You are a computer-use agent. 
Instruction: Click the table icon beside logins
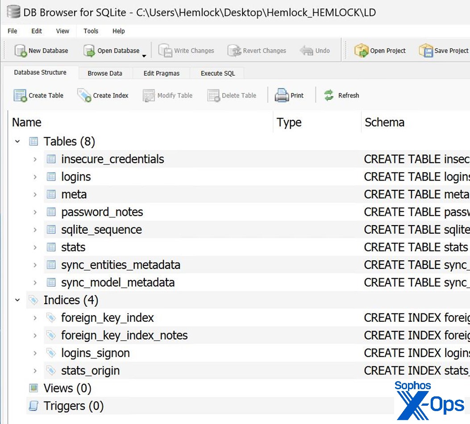click(51, 177)
